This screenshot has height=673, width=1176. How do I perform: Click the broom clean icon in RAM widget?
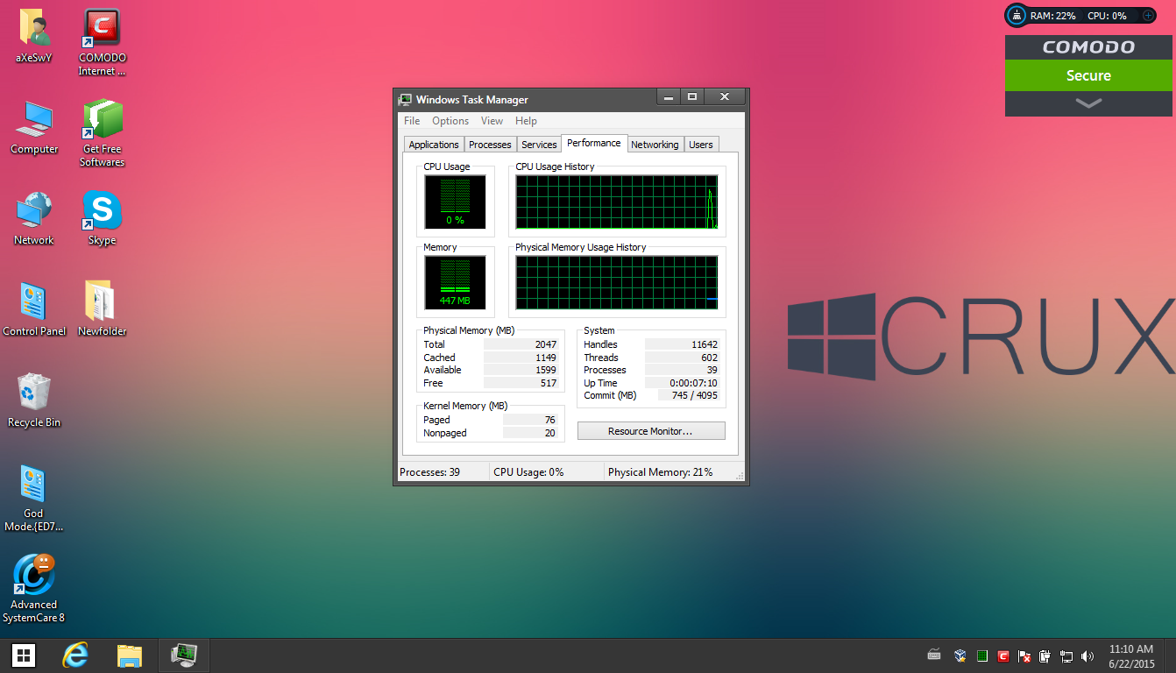(1017, 15)
